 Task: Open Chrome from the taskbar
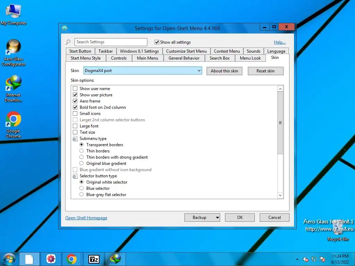[71, 259]
